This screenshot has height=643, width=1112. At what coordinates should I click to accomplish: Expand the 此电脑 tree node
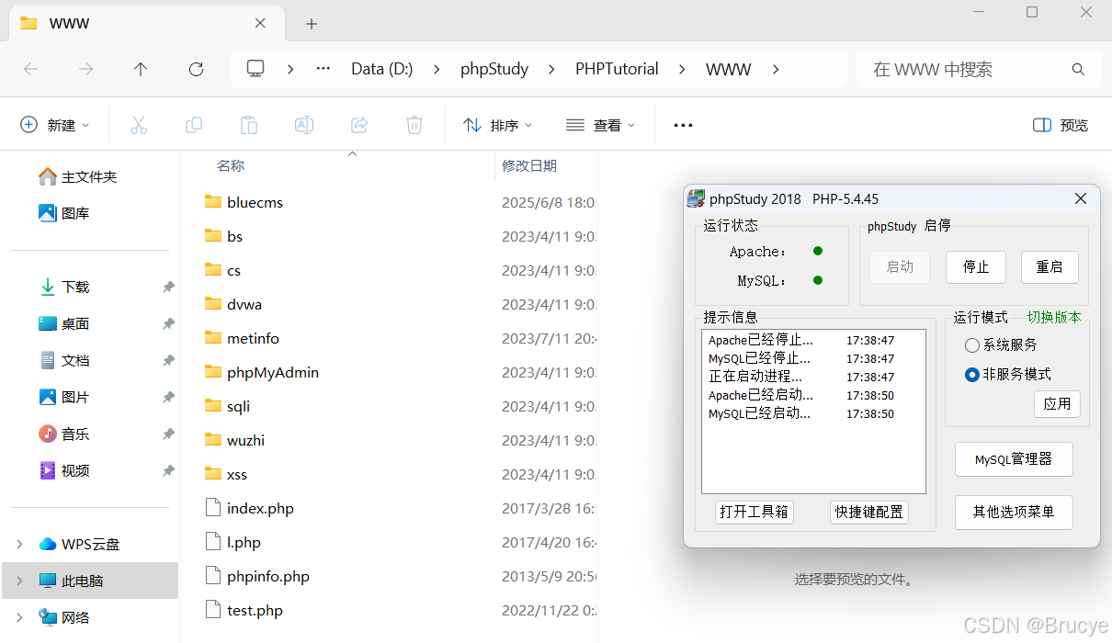point(19,581)
